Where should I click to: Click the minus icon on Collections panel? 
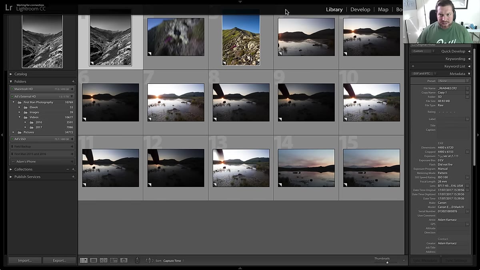68,169
